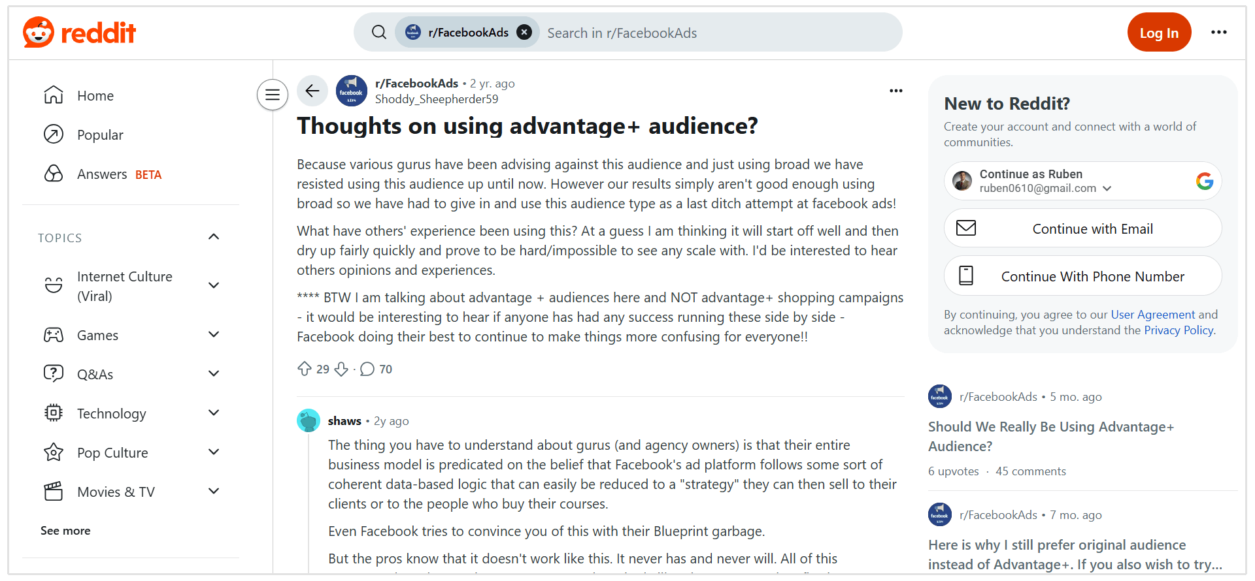This screenshot has width=1255, height=581.
Task: Click the Answers icon in sidebar
Action: click(54, 174)
